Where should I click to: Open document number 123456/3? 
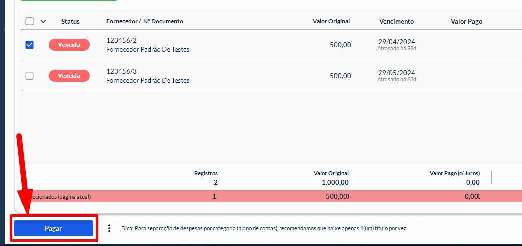point(121,71)
